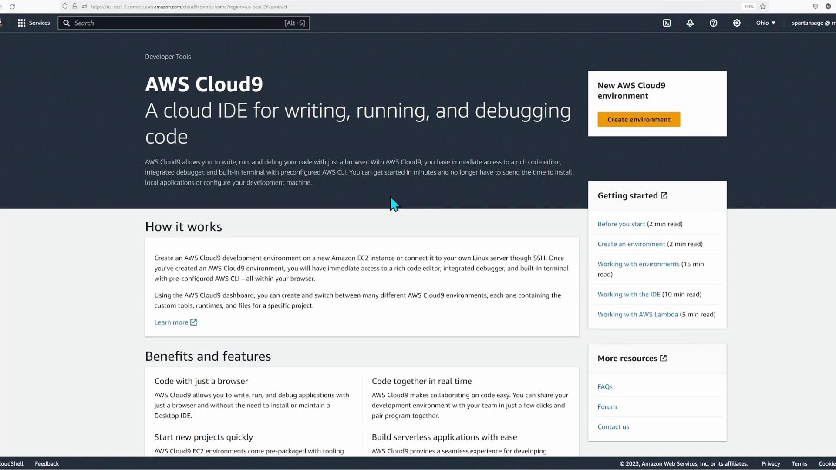This screenshot has height=470, width=836.
Task: Open the CloudShell terminal icon
Action: [x=667, y=23]
